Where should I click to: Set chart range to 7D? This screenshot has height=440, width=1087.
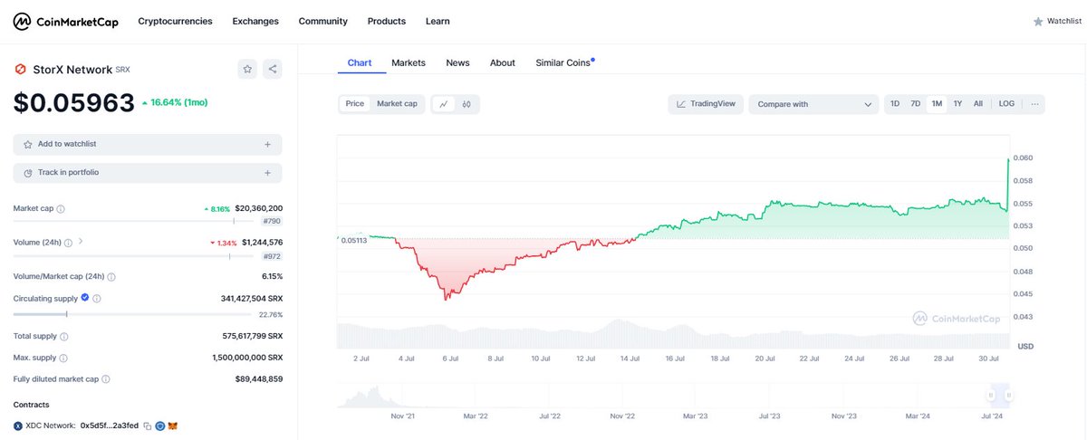916,104
